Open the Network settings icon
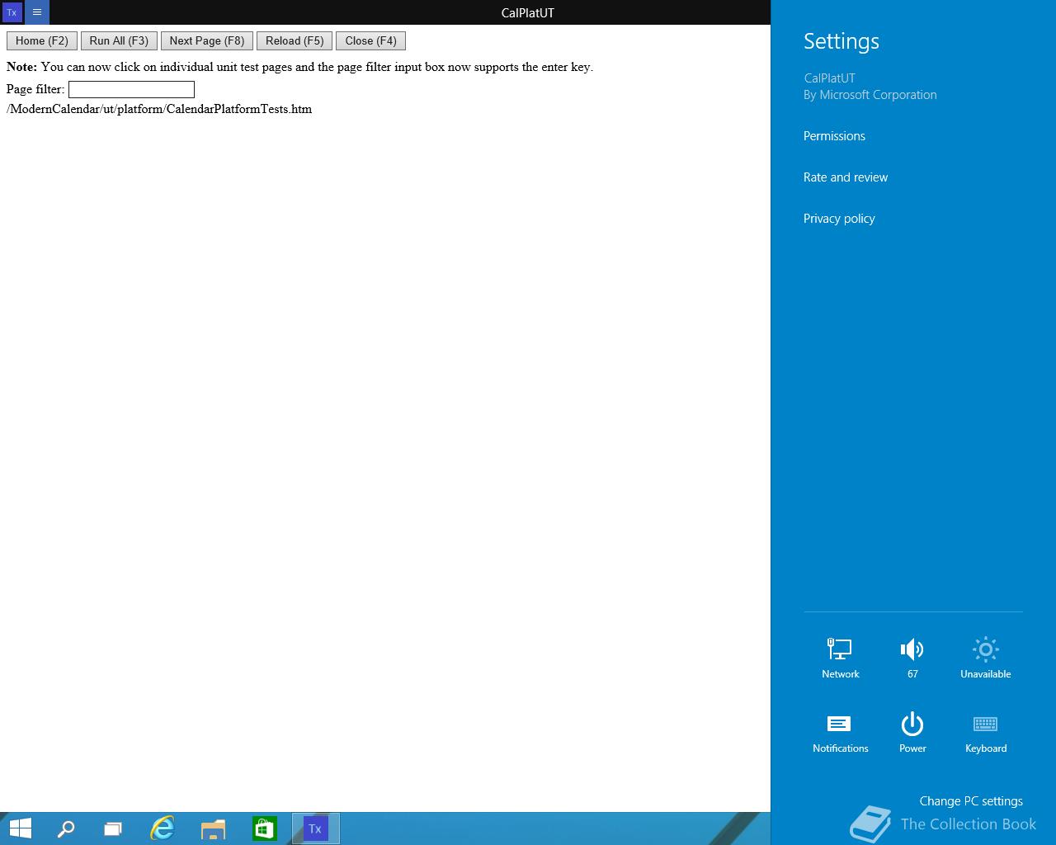1056x845 pixels. [840, 658]
